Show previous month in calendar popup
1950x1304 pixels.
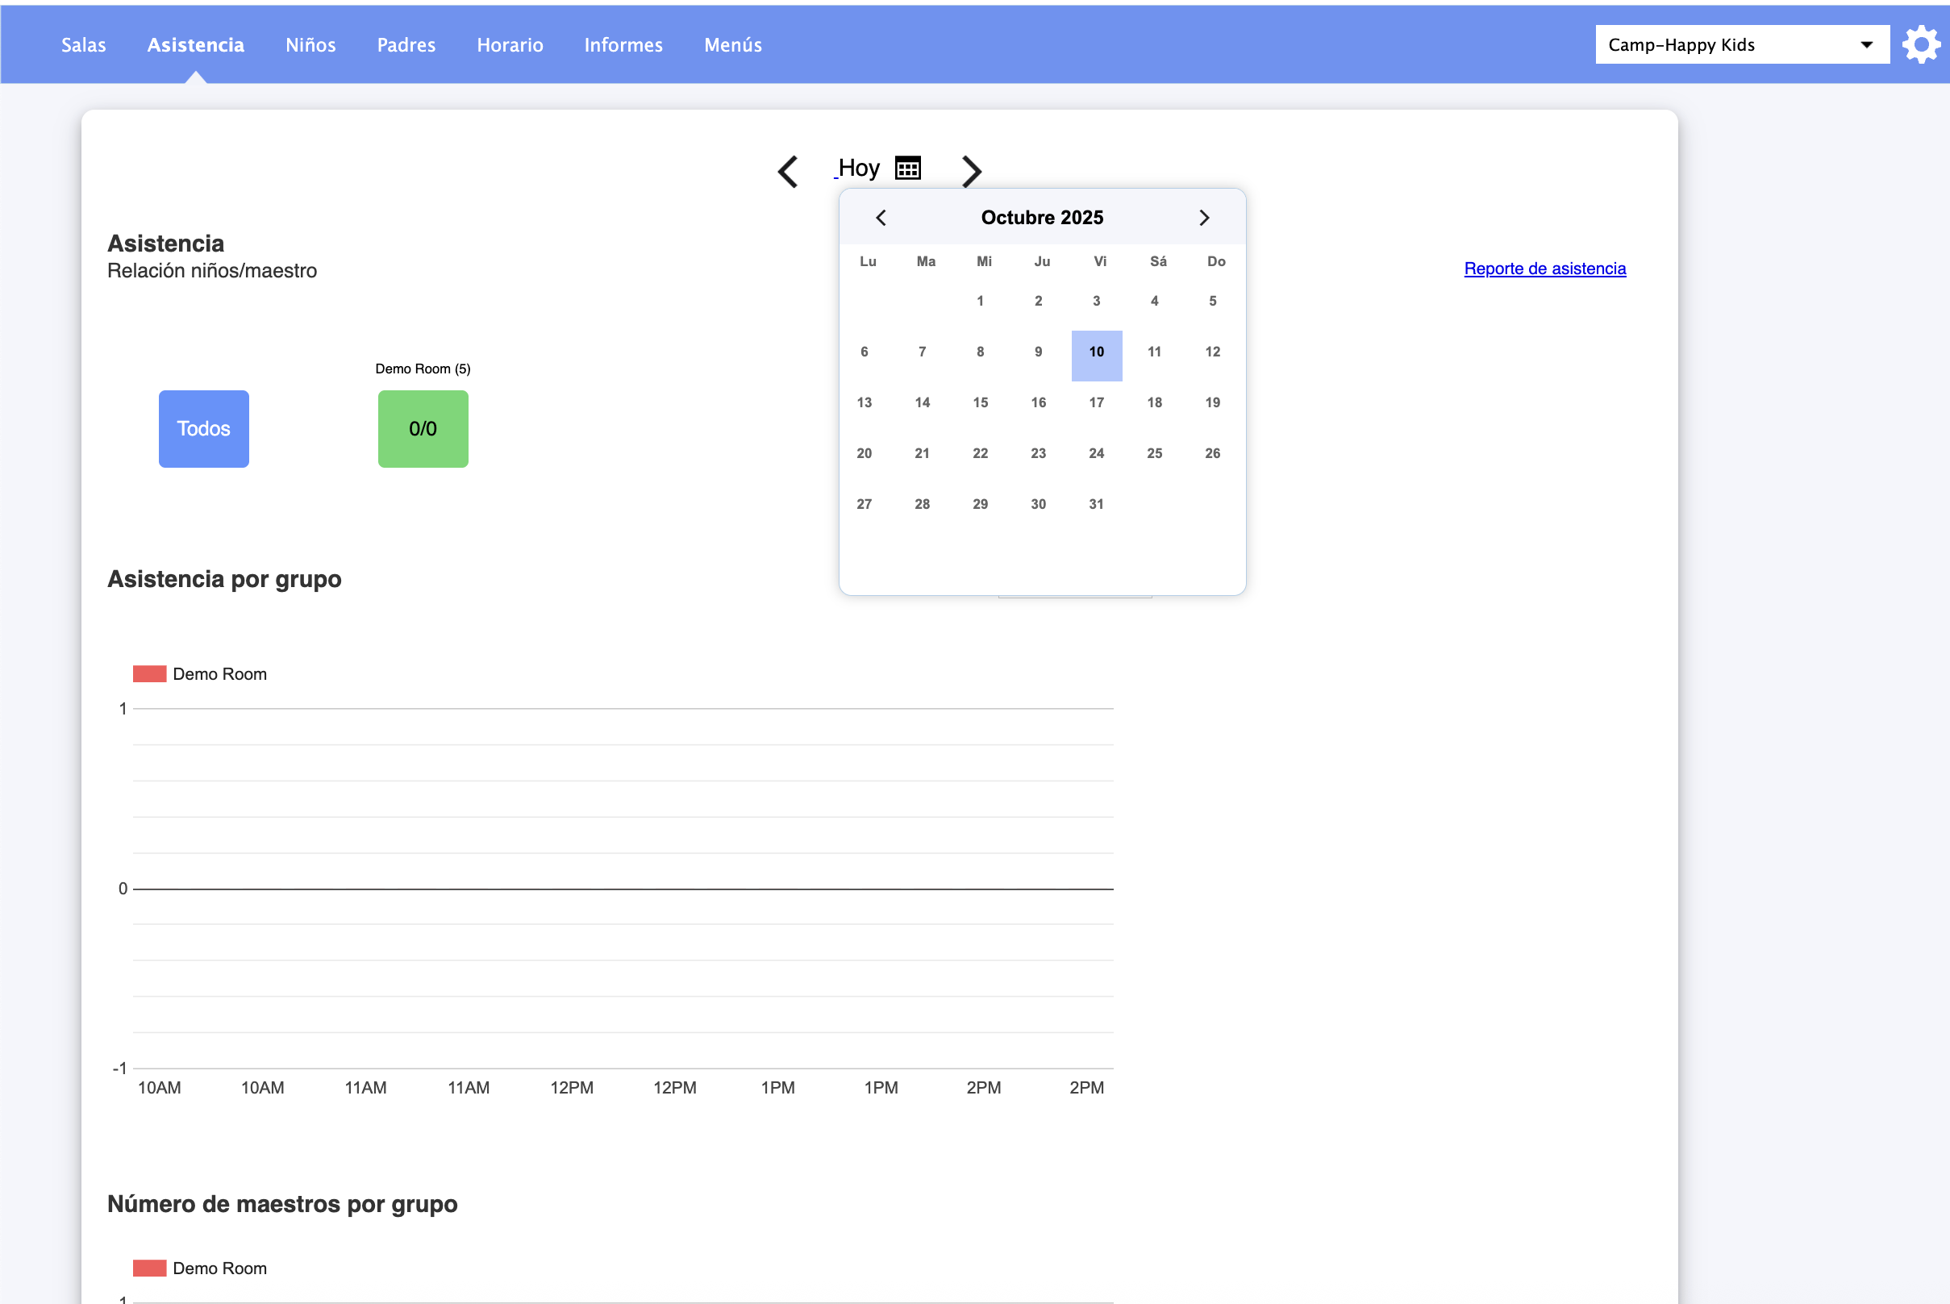pyautogui.click(x=881, y=218)
